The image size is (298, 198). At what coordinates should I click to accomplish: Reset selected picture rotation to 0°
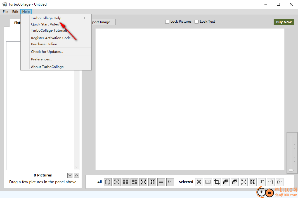click(261, 182)
